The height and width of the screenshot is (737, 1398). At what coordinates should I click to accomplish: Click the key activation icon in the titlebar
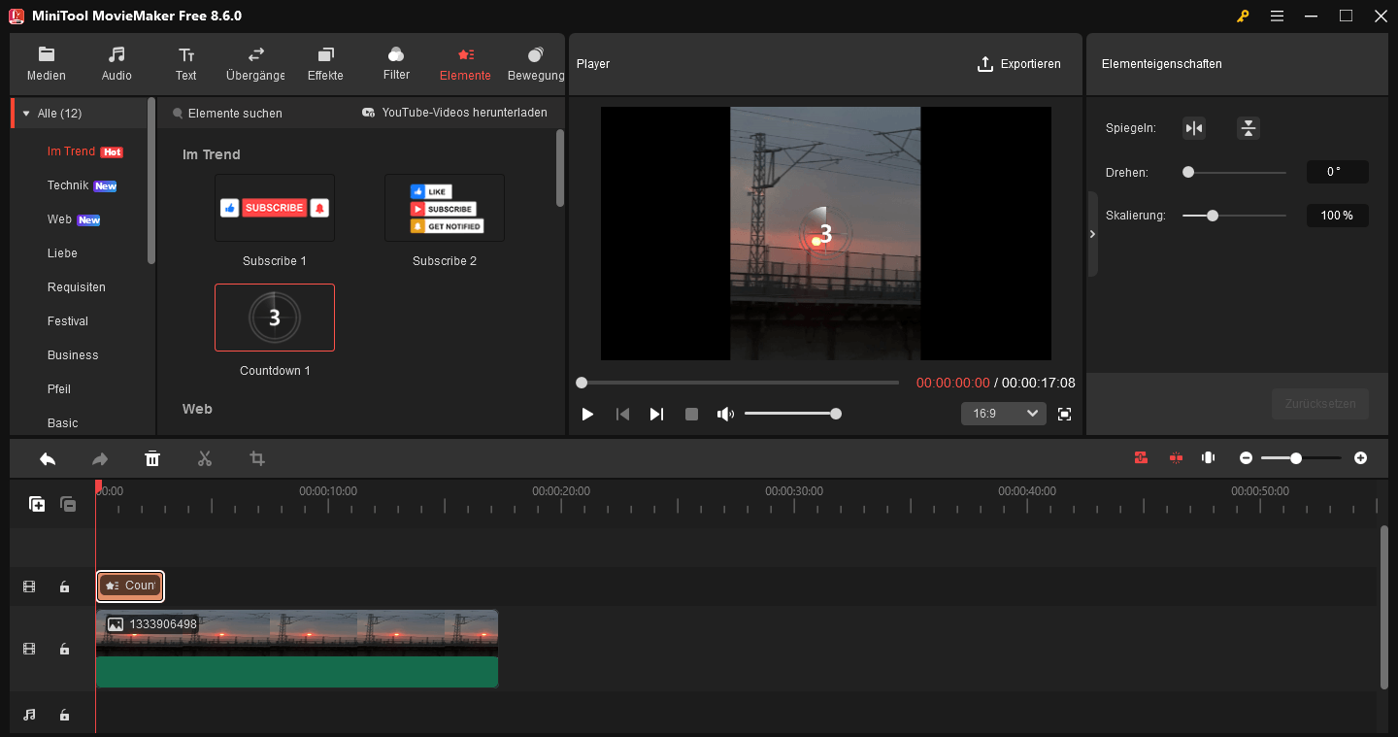click(1243, 16)
